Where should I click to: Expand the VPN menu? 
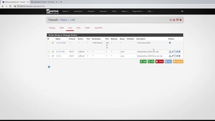pos(115,11)
